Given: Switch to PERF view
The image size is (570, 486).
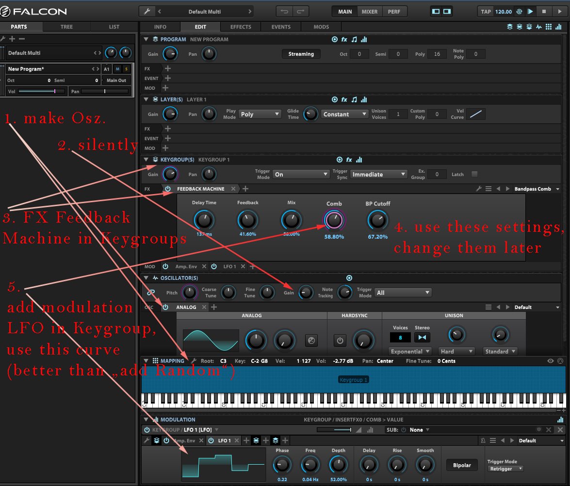Looking at the screenshot, I should [x=394, y=12].
